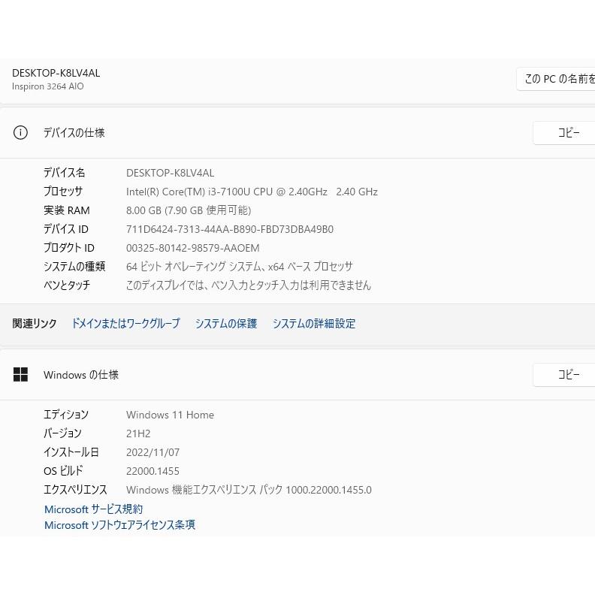Select the system type value 64 ビット オペレーティング システム
Viewport: 595px width, 595px height.
240,267
